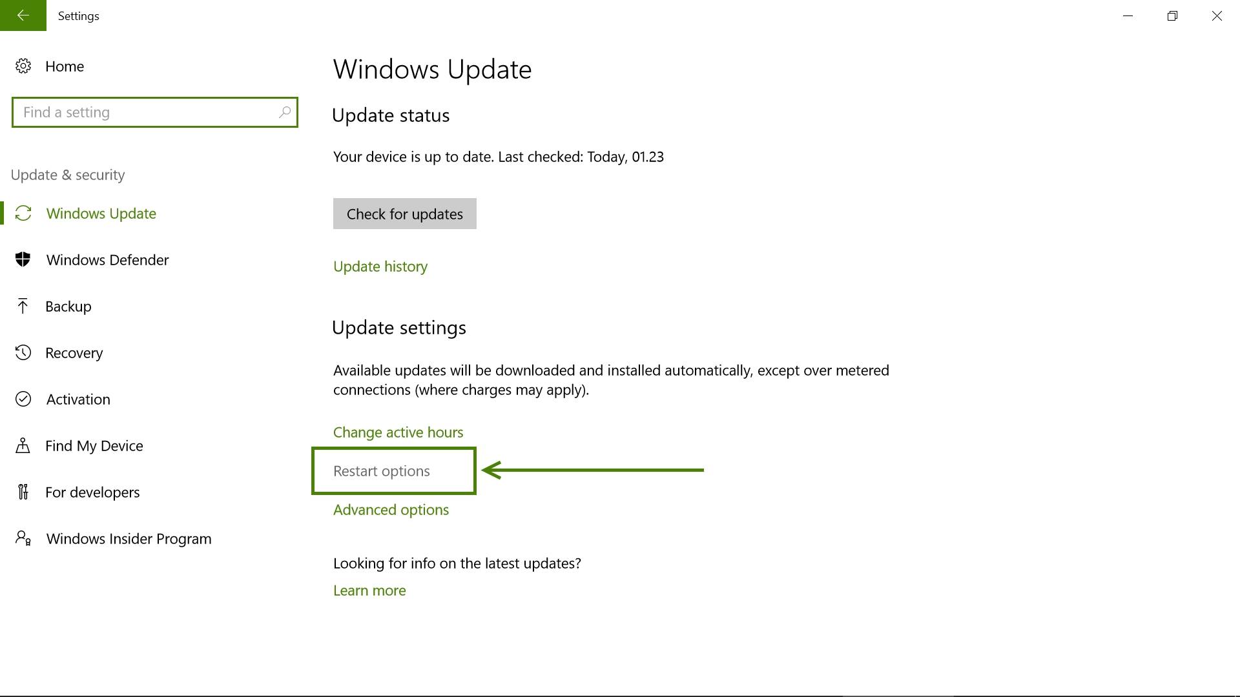Click the back arrow button
The image size is (1240, 697).
23,15
